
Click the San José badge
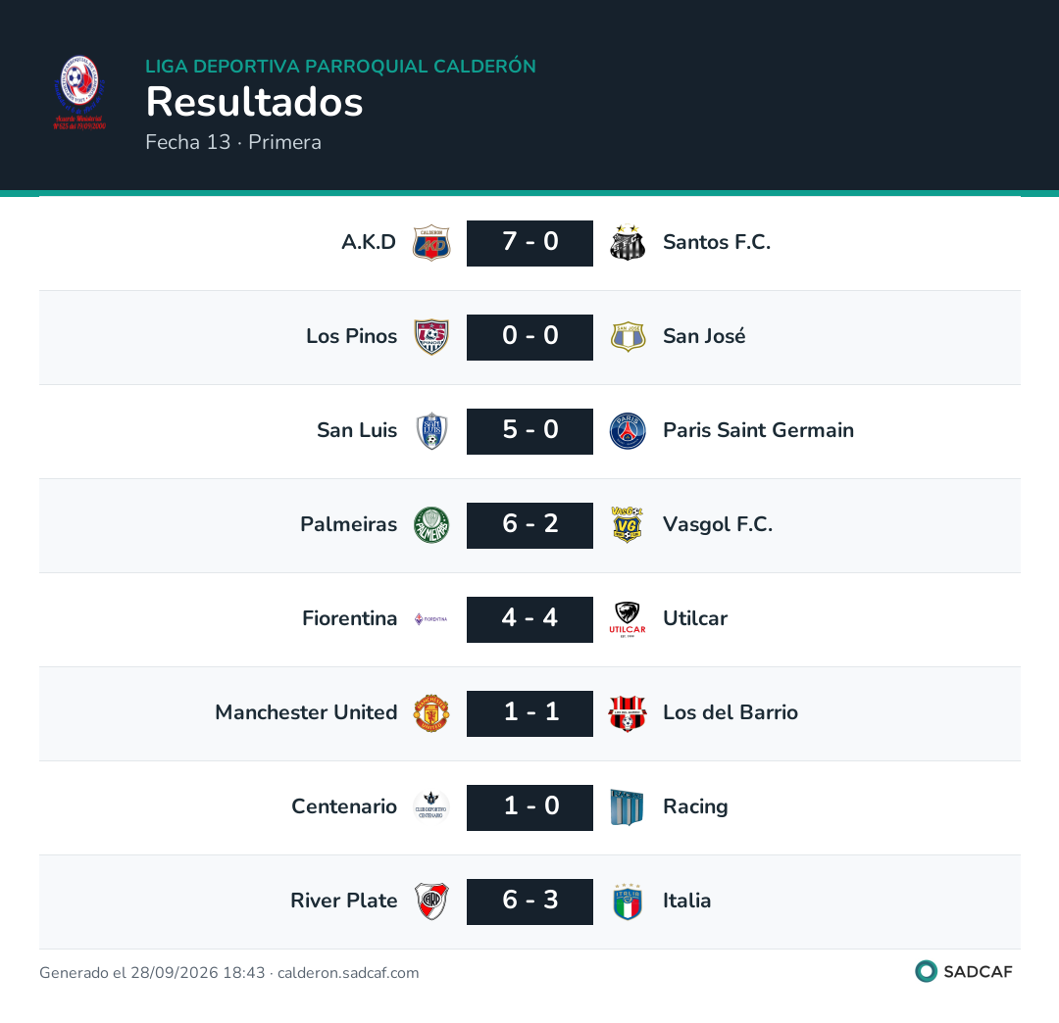pyautogui.click(x=628, y=337)
